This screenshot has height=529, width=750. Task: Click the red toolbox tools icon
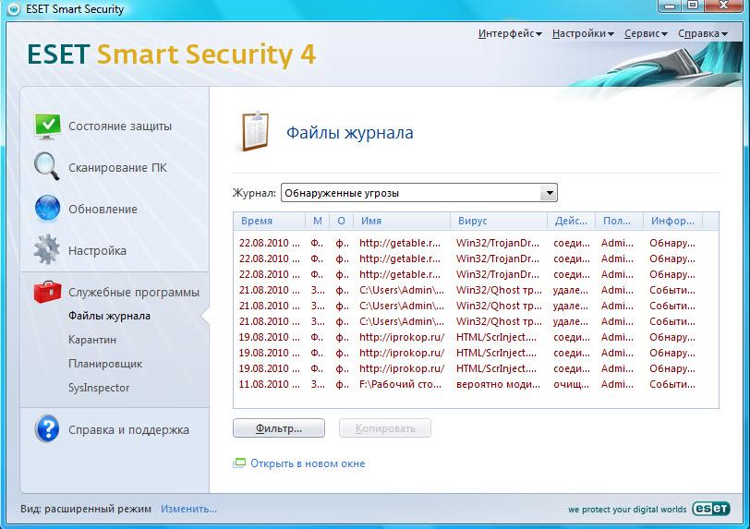point(47,292)
